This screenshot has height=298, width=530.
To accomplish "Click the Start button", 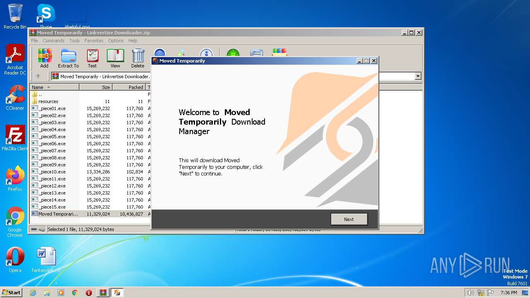I will (x=12, y=292).
